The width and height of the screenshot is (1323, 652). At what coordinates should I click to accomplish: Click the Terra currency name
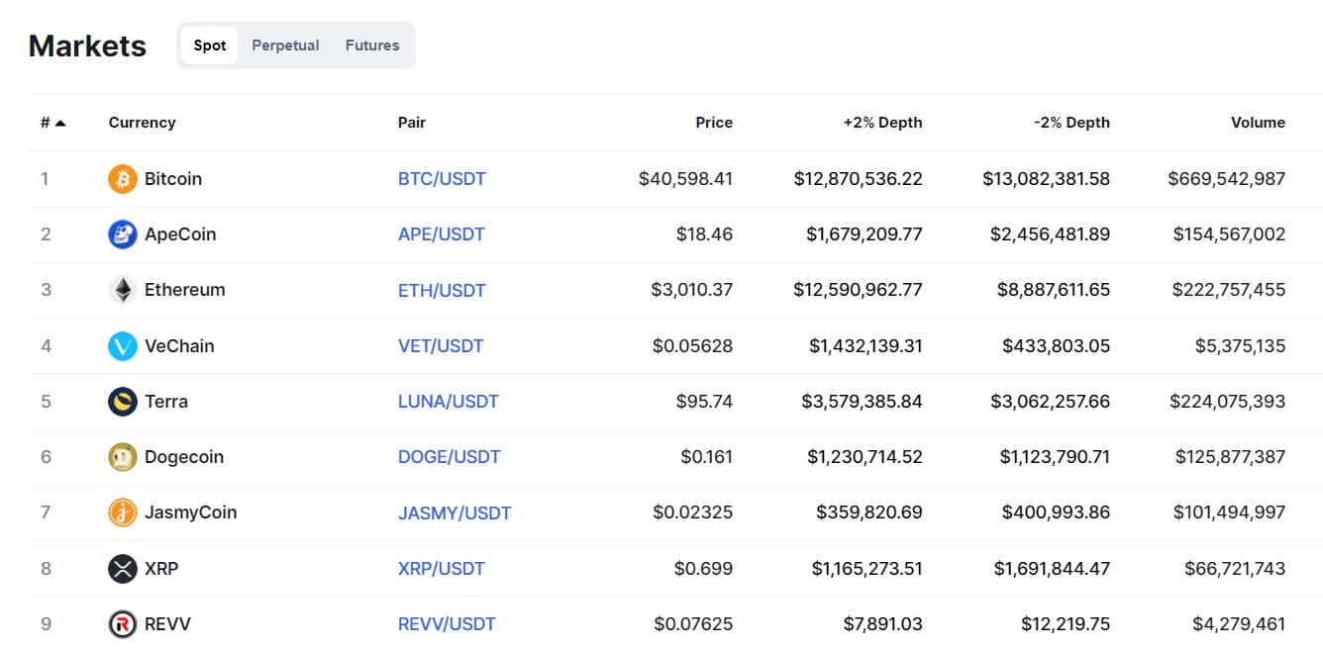[166, 402]
